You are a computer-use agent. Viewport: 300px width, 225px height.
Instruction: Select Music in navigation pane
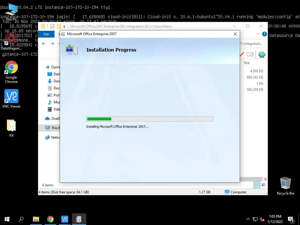click(54, 102)
